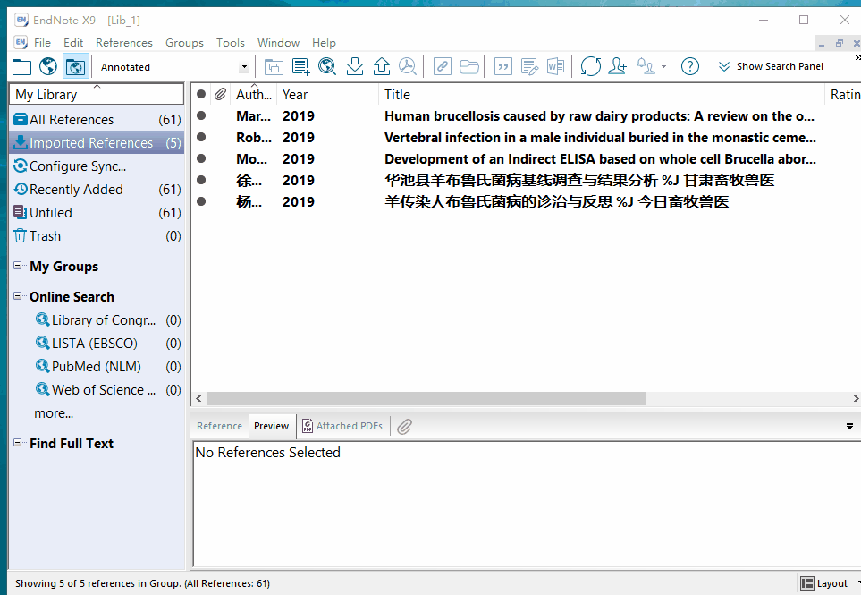The height and width of the screenshot is (595, 861).
Task: Click horizontal scrollbar thumb in reference list
Action: click(x=426, y=398)
